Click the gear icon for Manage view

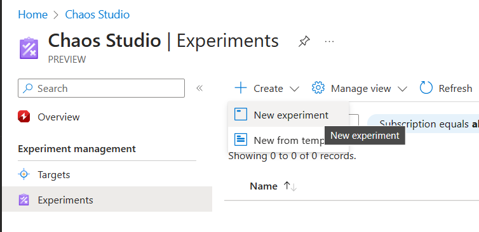click(318, 88)
